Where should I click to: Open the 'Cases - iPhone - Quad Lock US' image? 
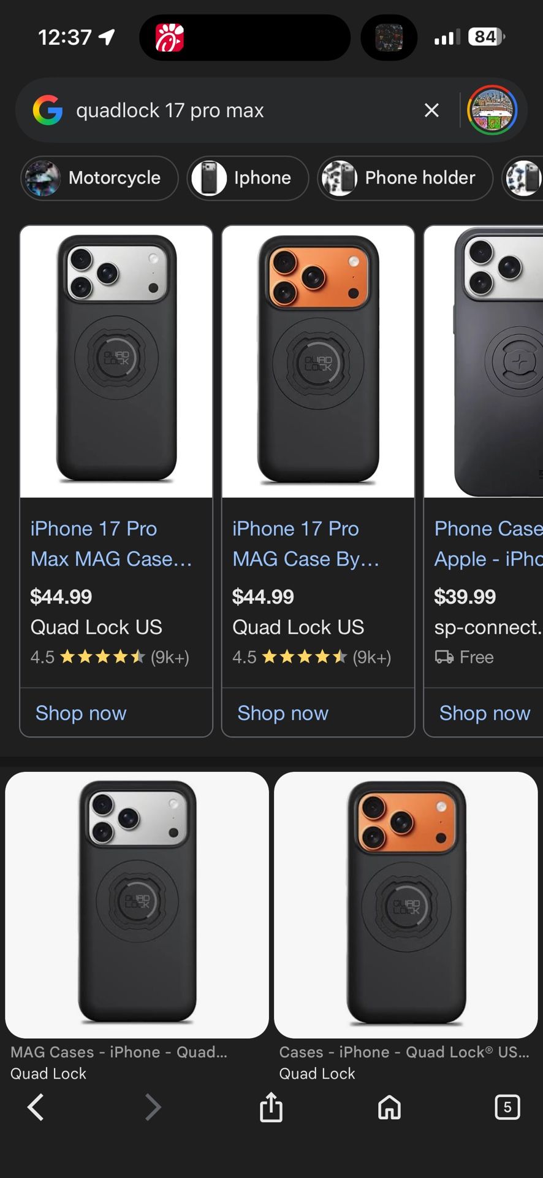click(406, 905)
